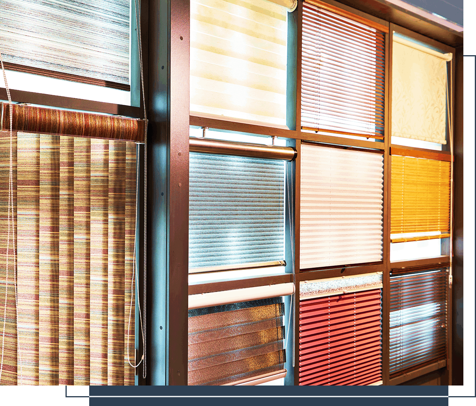Click the pink venetian blind
Viewport: 476px width, 406px height.
pos(342,71)
